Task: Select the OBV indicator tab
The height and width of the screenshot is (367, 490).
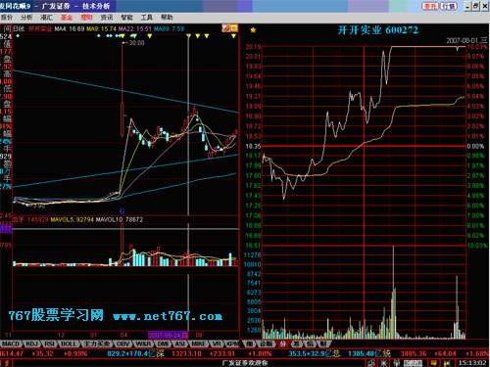Action: pos(123,344)
